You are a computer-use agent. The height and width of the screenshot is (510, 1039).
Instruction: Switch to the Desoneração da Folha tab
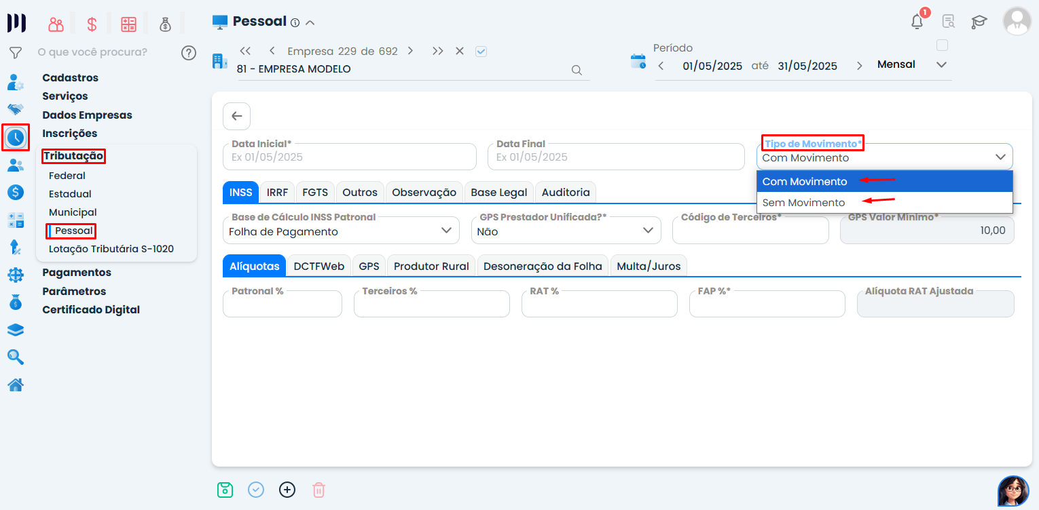click(543, 267)
